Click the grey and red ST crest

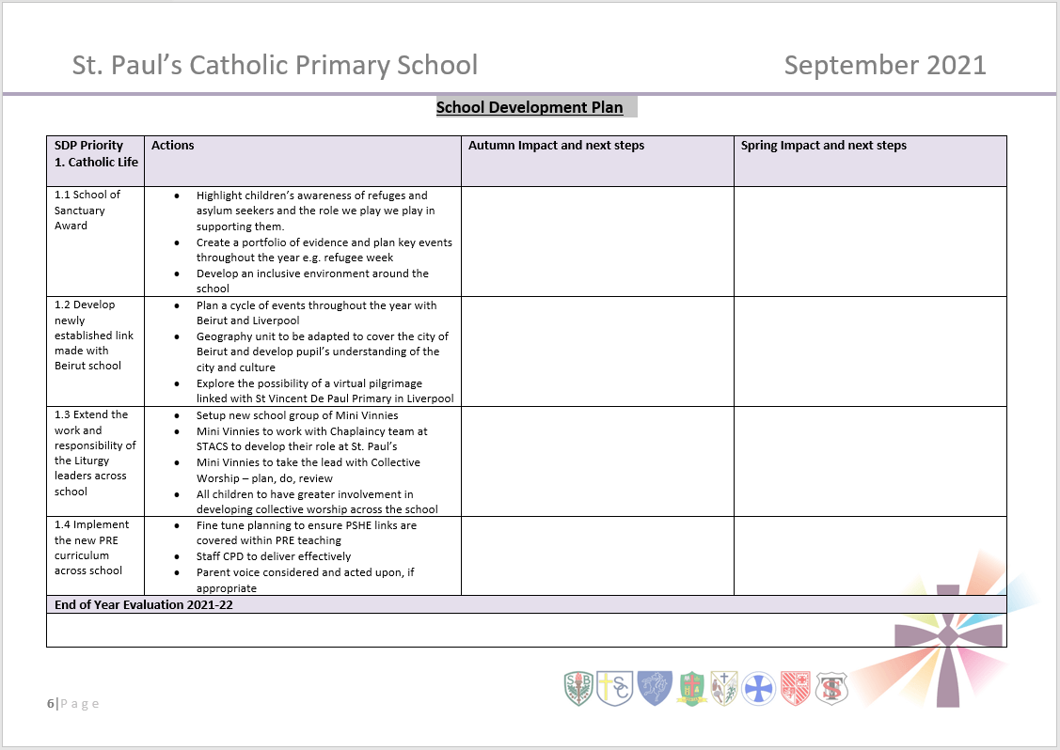point(831,689)
